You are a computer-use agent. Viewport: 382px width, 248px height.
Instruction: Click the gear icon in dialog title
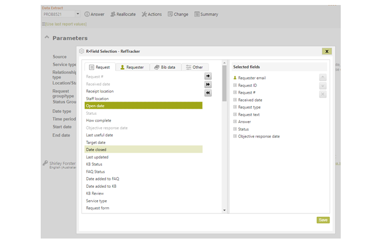(x=81, y=51)
